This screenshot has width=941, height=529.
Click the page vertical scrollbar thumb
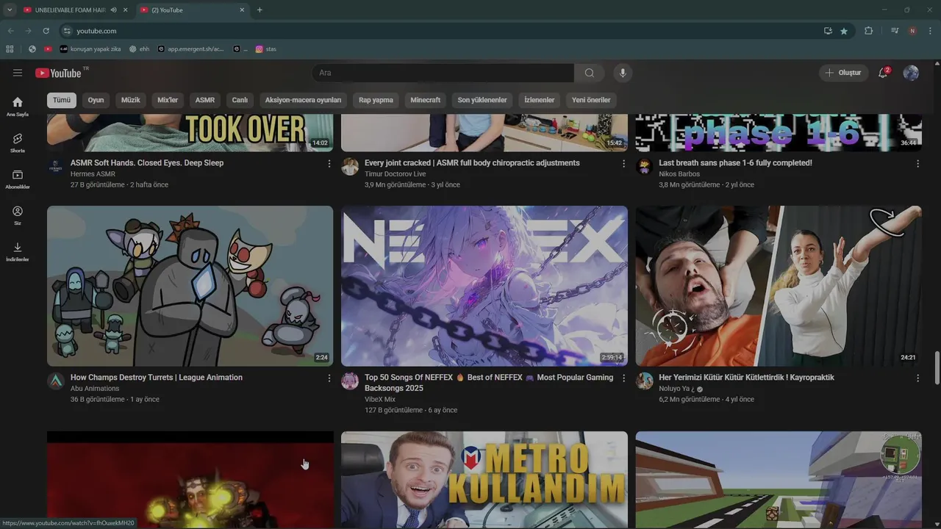click(x=937, y=367)
